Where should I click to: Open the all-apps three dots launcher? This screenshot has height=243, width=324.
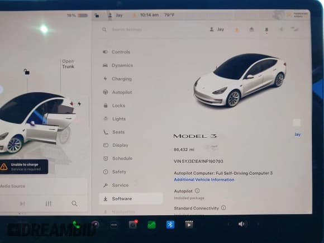tap(114, 225)
